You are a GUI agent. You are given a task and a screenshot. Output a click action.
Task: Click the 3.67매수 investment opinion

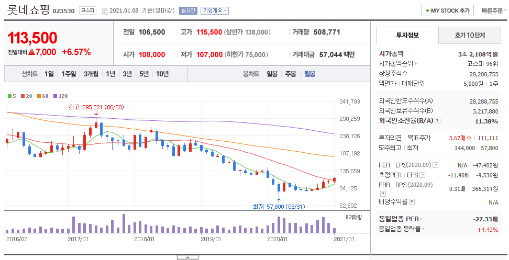[x=460, y=138]
